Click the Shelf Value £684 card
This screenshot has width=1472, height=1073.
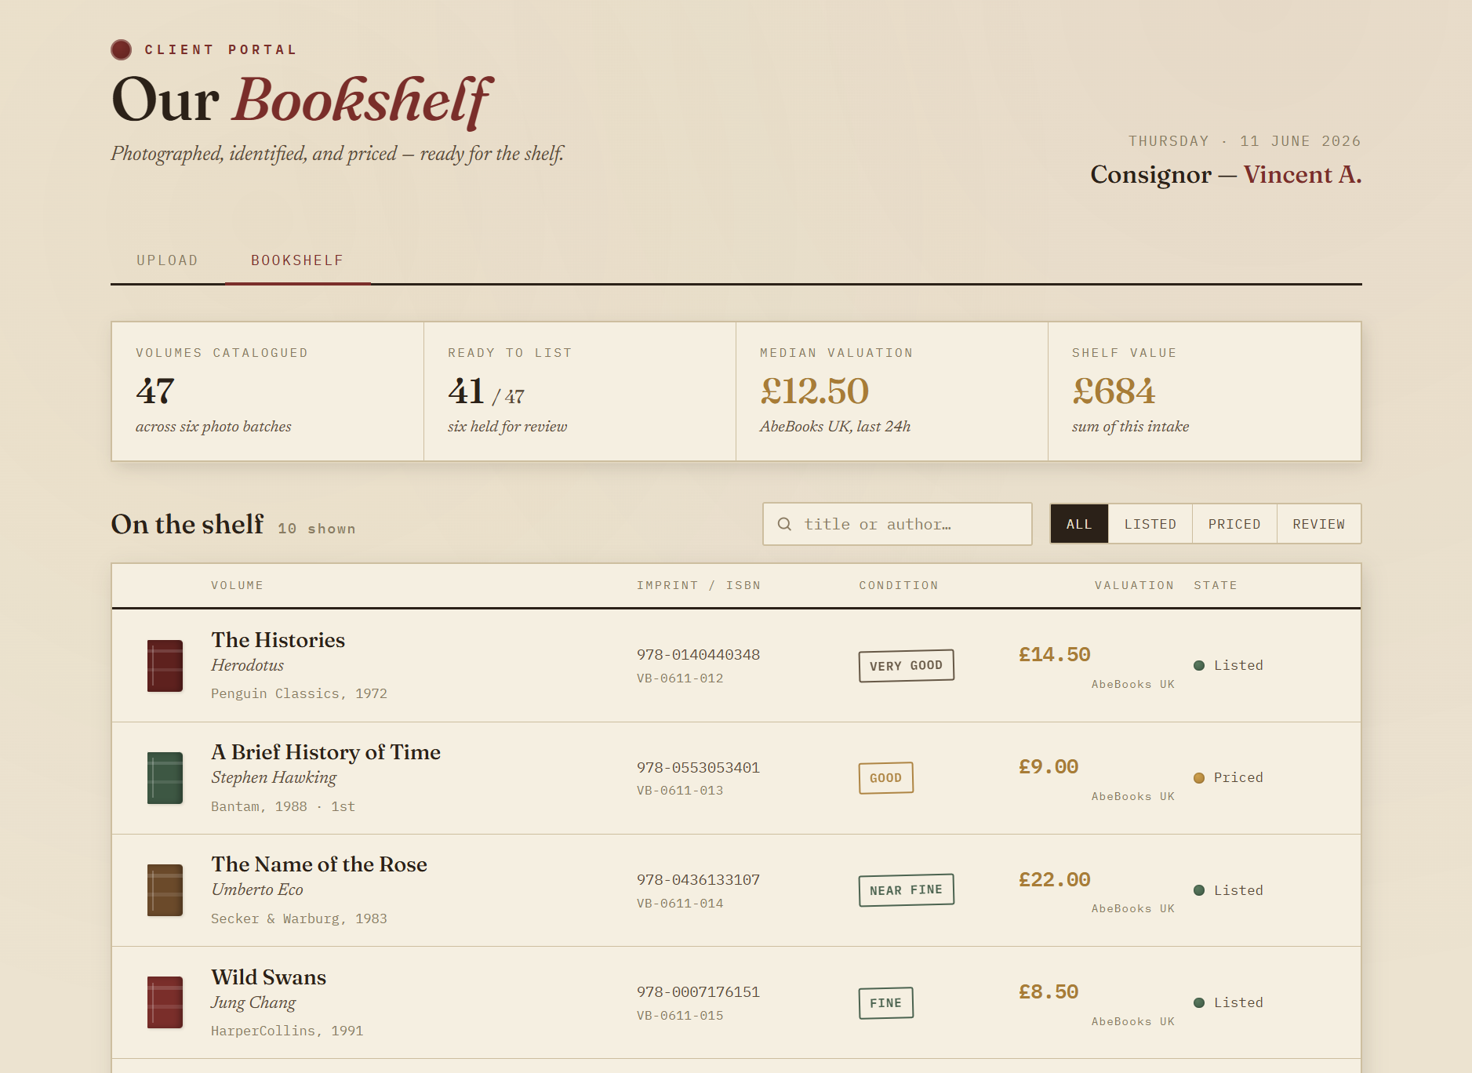tap(1205, 391)
